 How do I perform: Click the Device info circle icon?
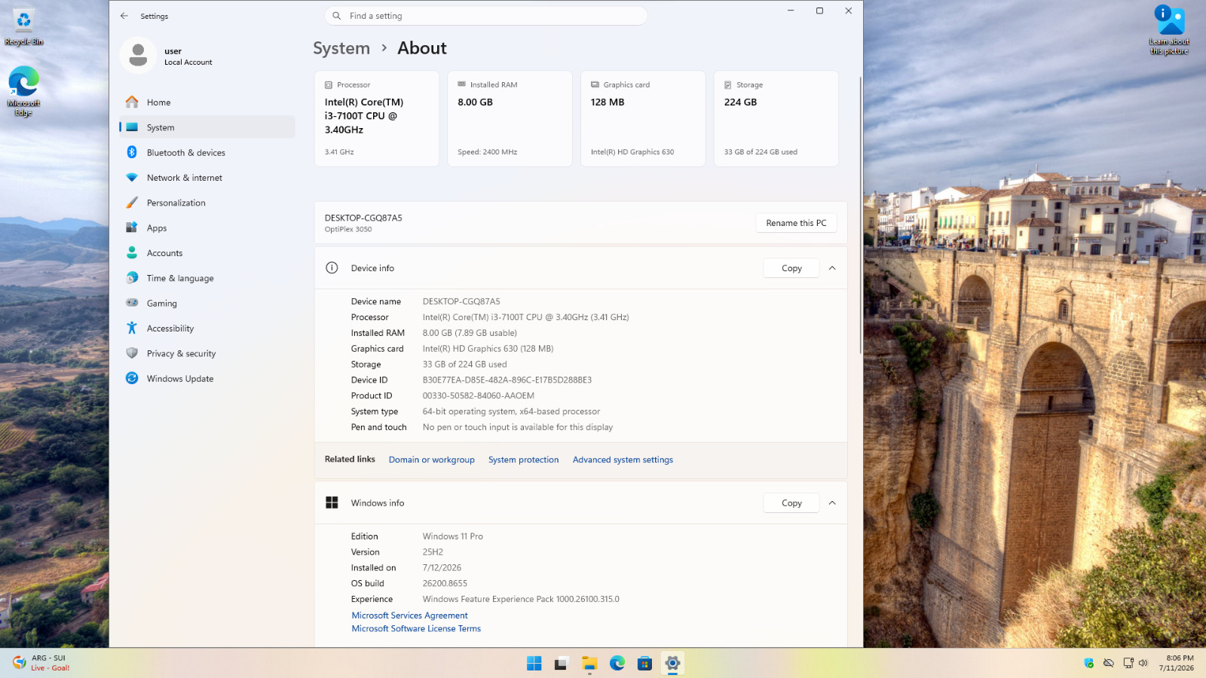pos(332,268)
